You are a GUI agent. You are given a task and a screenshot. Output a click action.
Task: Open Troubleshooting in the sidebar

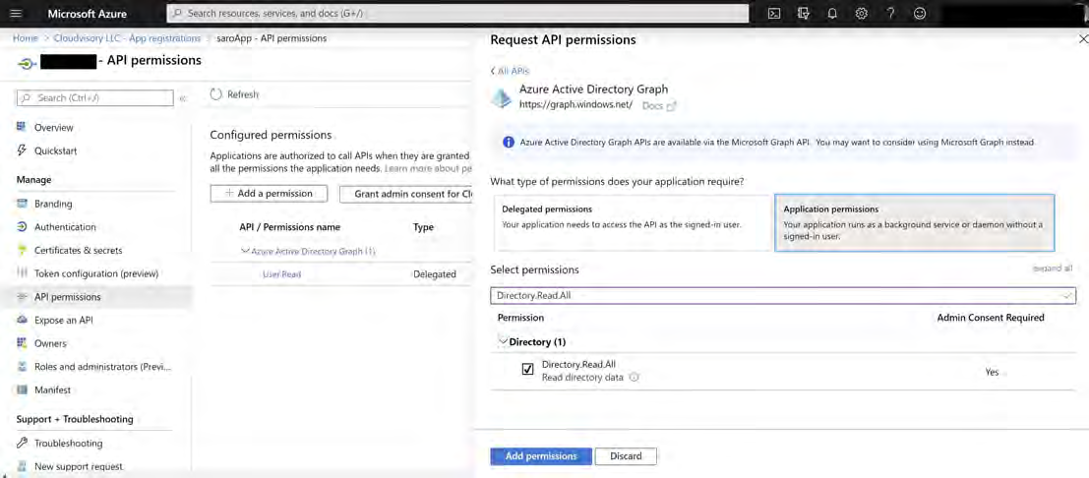[x=68, y=443]
